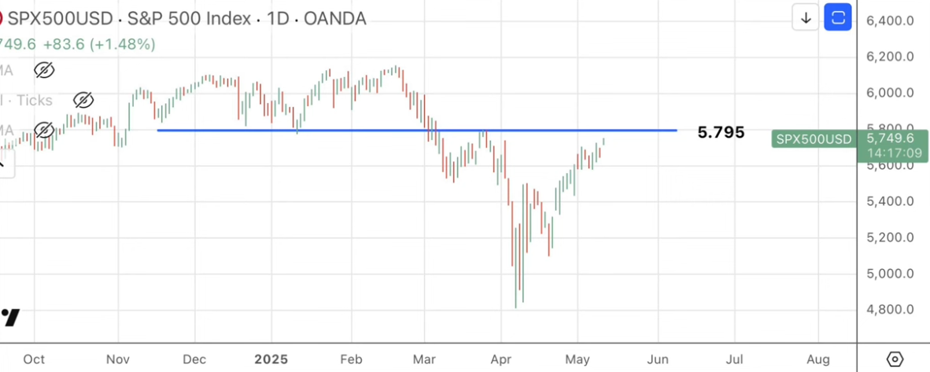Click the TradingView logo
This screenshot has width=930, height=372.
[9, 317]
